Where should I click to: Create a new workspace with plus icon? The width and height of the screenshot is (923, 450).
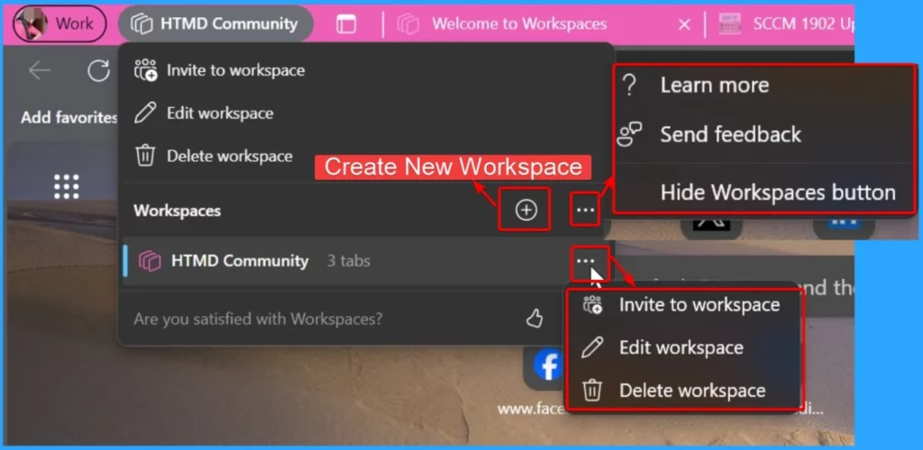tap(525, 210)
